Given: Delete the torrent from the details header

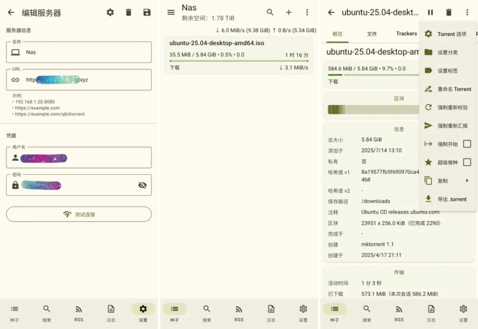Looking at the screenshot, I should coord(449,12).
